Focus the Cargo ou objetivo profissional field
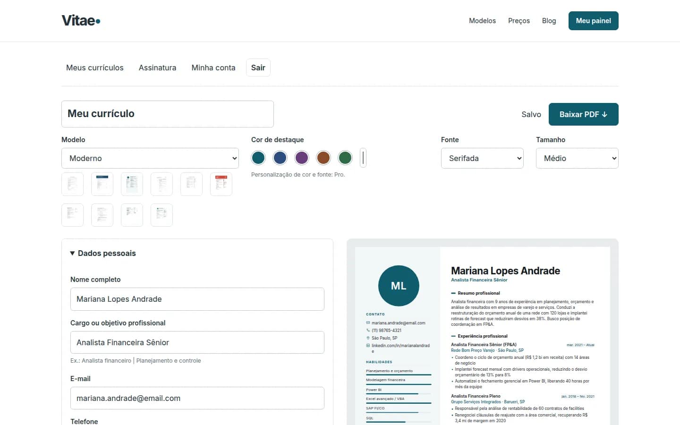This screenshot has height=425, width=680. tap(197, 342)
